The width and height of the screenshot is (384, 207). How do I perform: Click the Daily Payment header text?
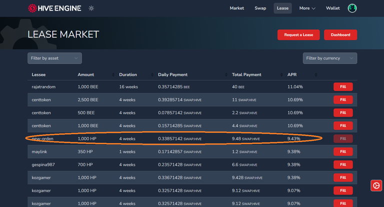172,75
